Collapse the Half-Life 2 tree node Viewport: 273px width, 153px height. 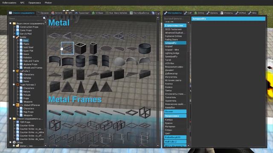pos(14,71)
